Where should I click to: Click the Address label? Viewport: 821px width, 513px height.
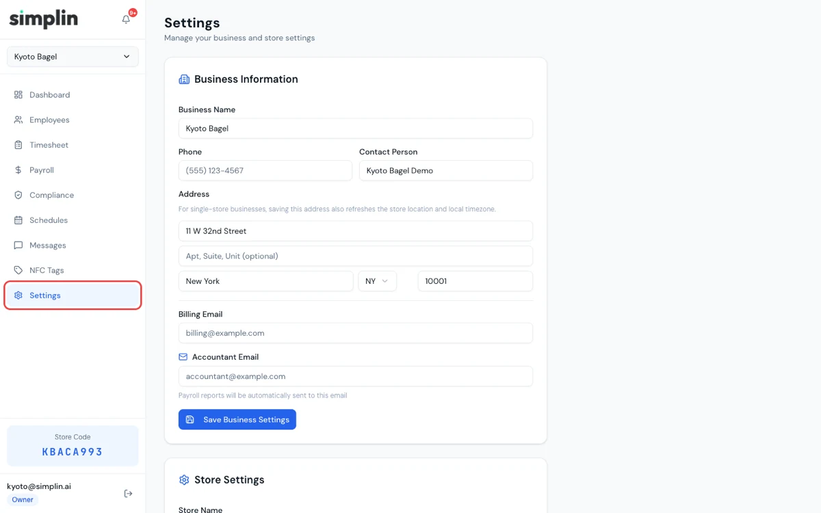coord(194,194)
